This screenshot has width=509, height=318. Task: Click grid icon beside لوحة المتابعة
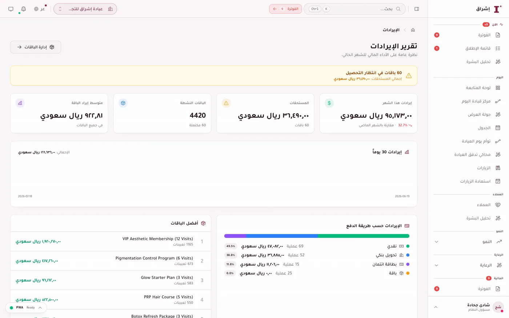pyautogui.click(x=498, y=88)
